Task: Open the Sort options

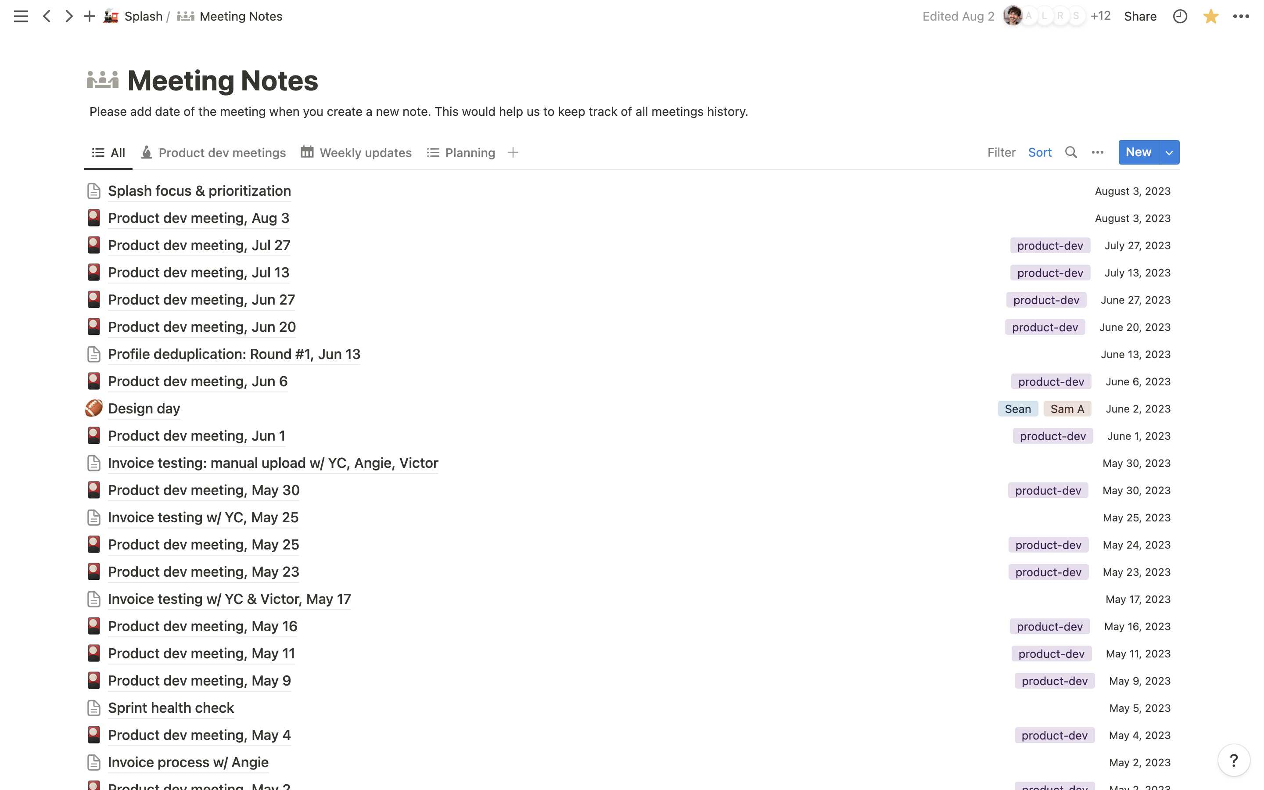Action: pyautogui.click(x=1039, y=153)
